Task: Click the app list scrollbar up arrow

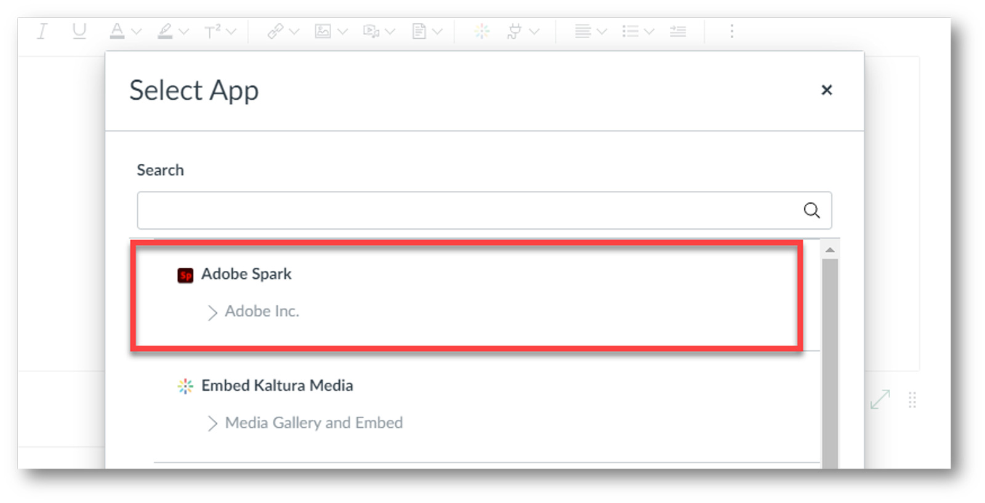Action: pos(830,249)
